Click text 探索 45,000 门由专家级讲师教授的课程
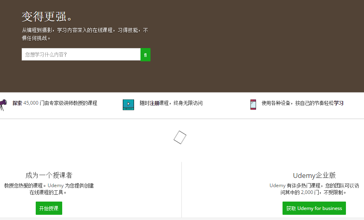Image resolution: width=364 pixels, height=220 pixels. (55, 103)
